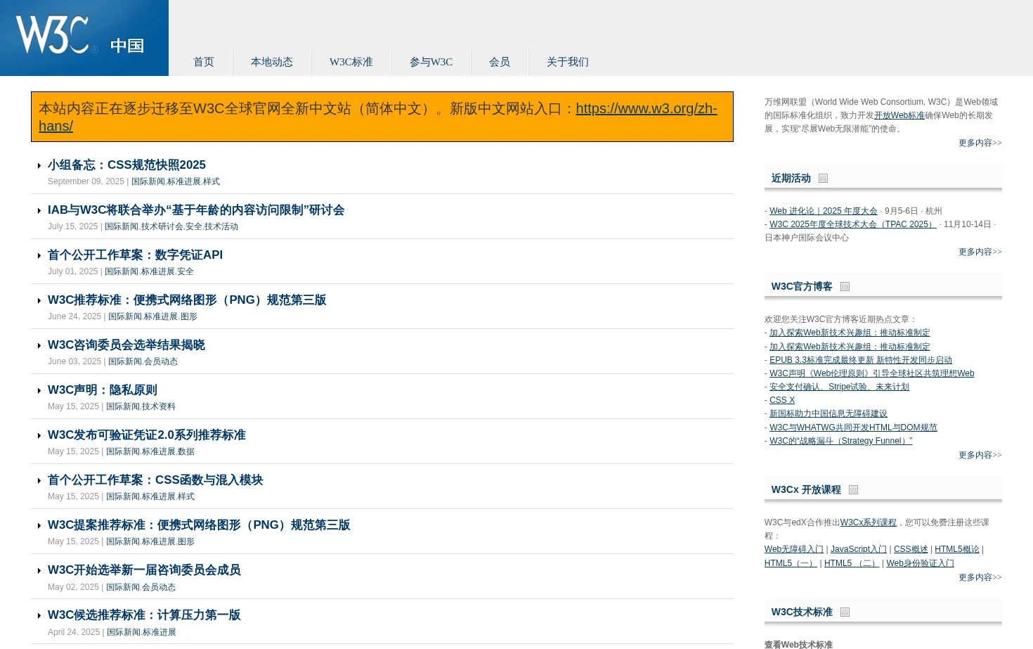Screen dimensions: 1033x649
Task: Open article 小组备忘：CSS规范快照2025
Action: point(126,165)
